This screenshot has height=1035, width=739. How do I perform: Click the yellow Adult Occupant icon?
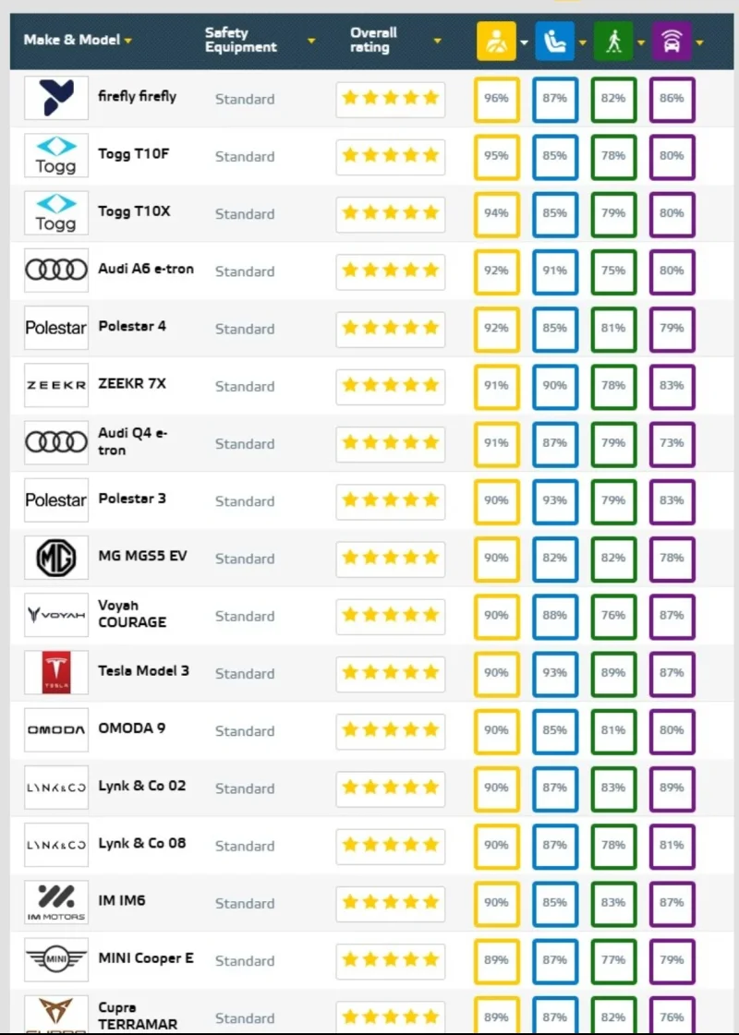(x=496, y=42)
